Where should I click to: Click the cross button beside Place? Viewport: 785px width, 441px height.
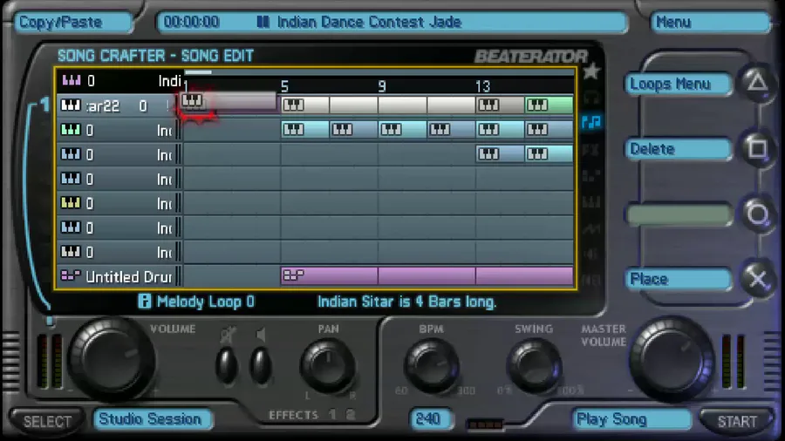(757, 279)
